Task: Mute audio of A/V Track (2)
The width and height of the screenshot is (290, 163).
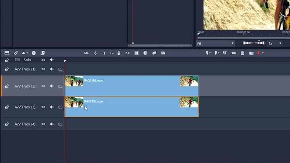Action: coord(51,86)
